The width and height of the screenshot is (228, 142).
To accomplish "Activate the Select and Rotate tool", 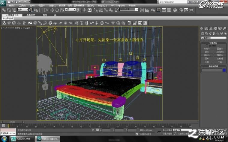I will (57, 10).
